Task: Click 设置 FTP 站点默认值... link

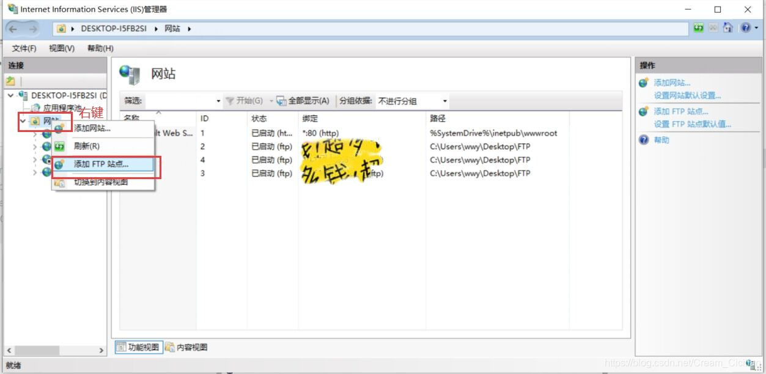Action: pyautogui.click(x=693, y=124)
